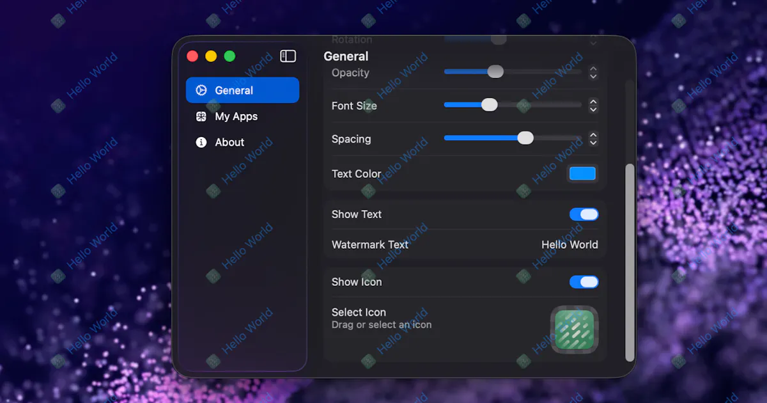Screen dimensions: 767x403
Task: Toggle the Show Text switch
Action: tap(584, 214)
